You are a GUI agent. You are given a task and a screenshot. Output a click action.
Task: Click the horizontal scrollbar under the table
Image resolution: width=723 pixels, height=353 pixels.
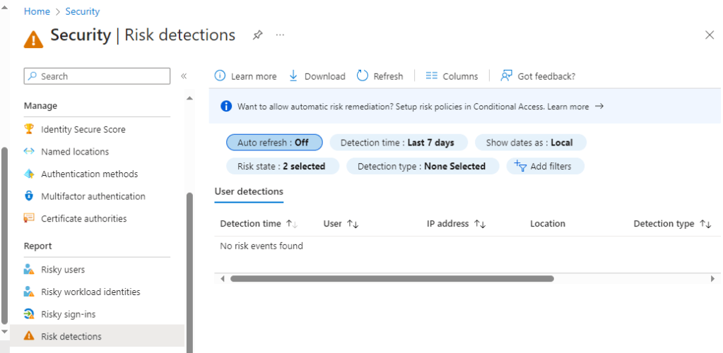[392, 279]
